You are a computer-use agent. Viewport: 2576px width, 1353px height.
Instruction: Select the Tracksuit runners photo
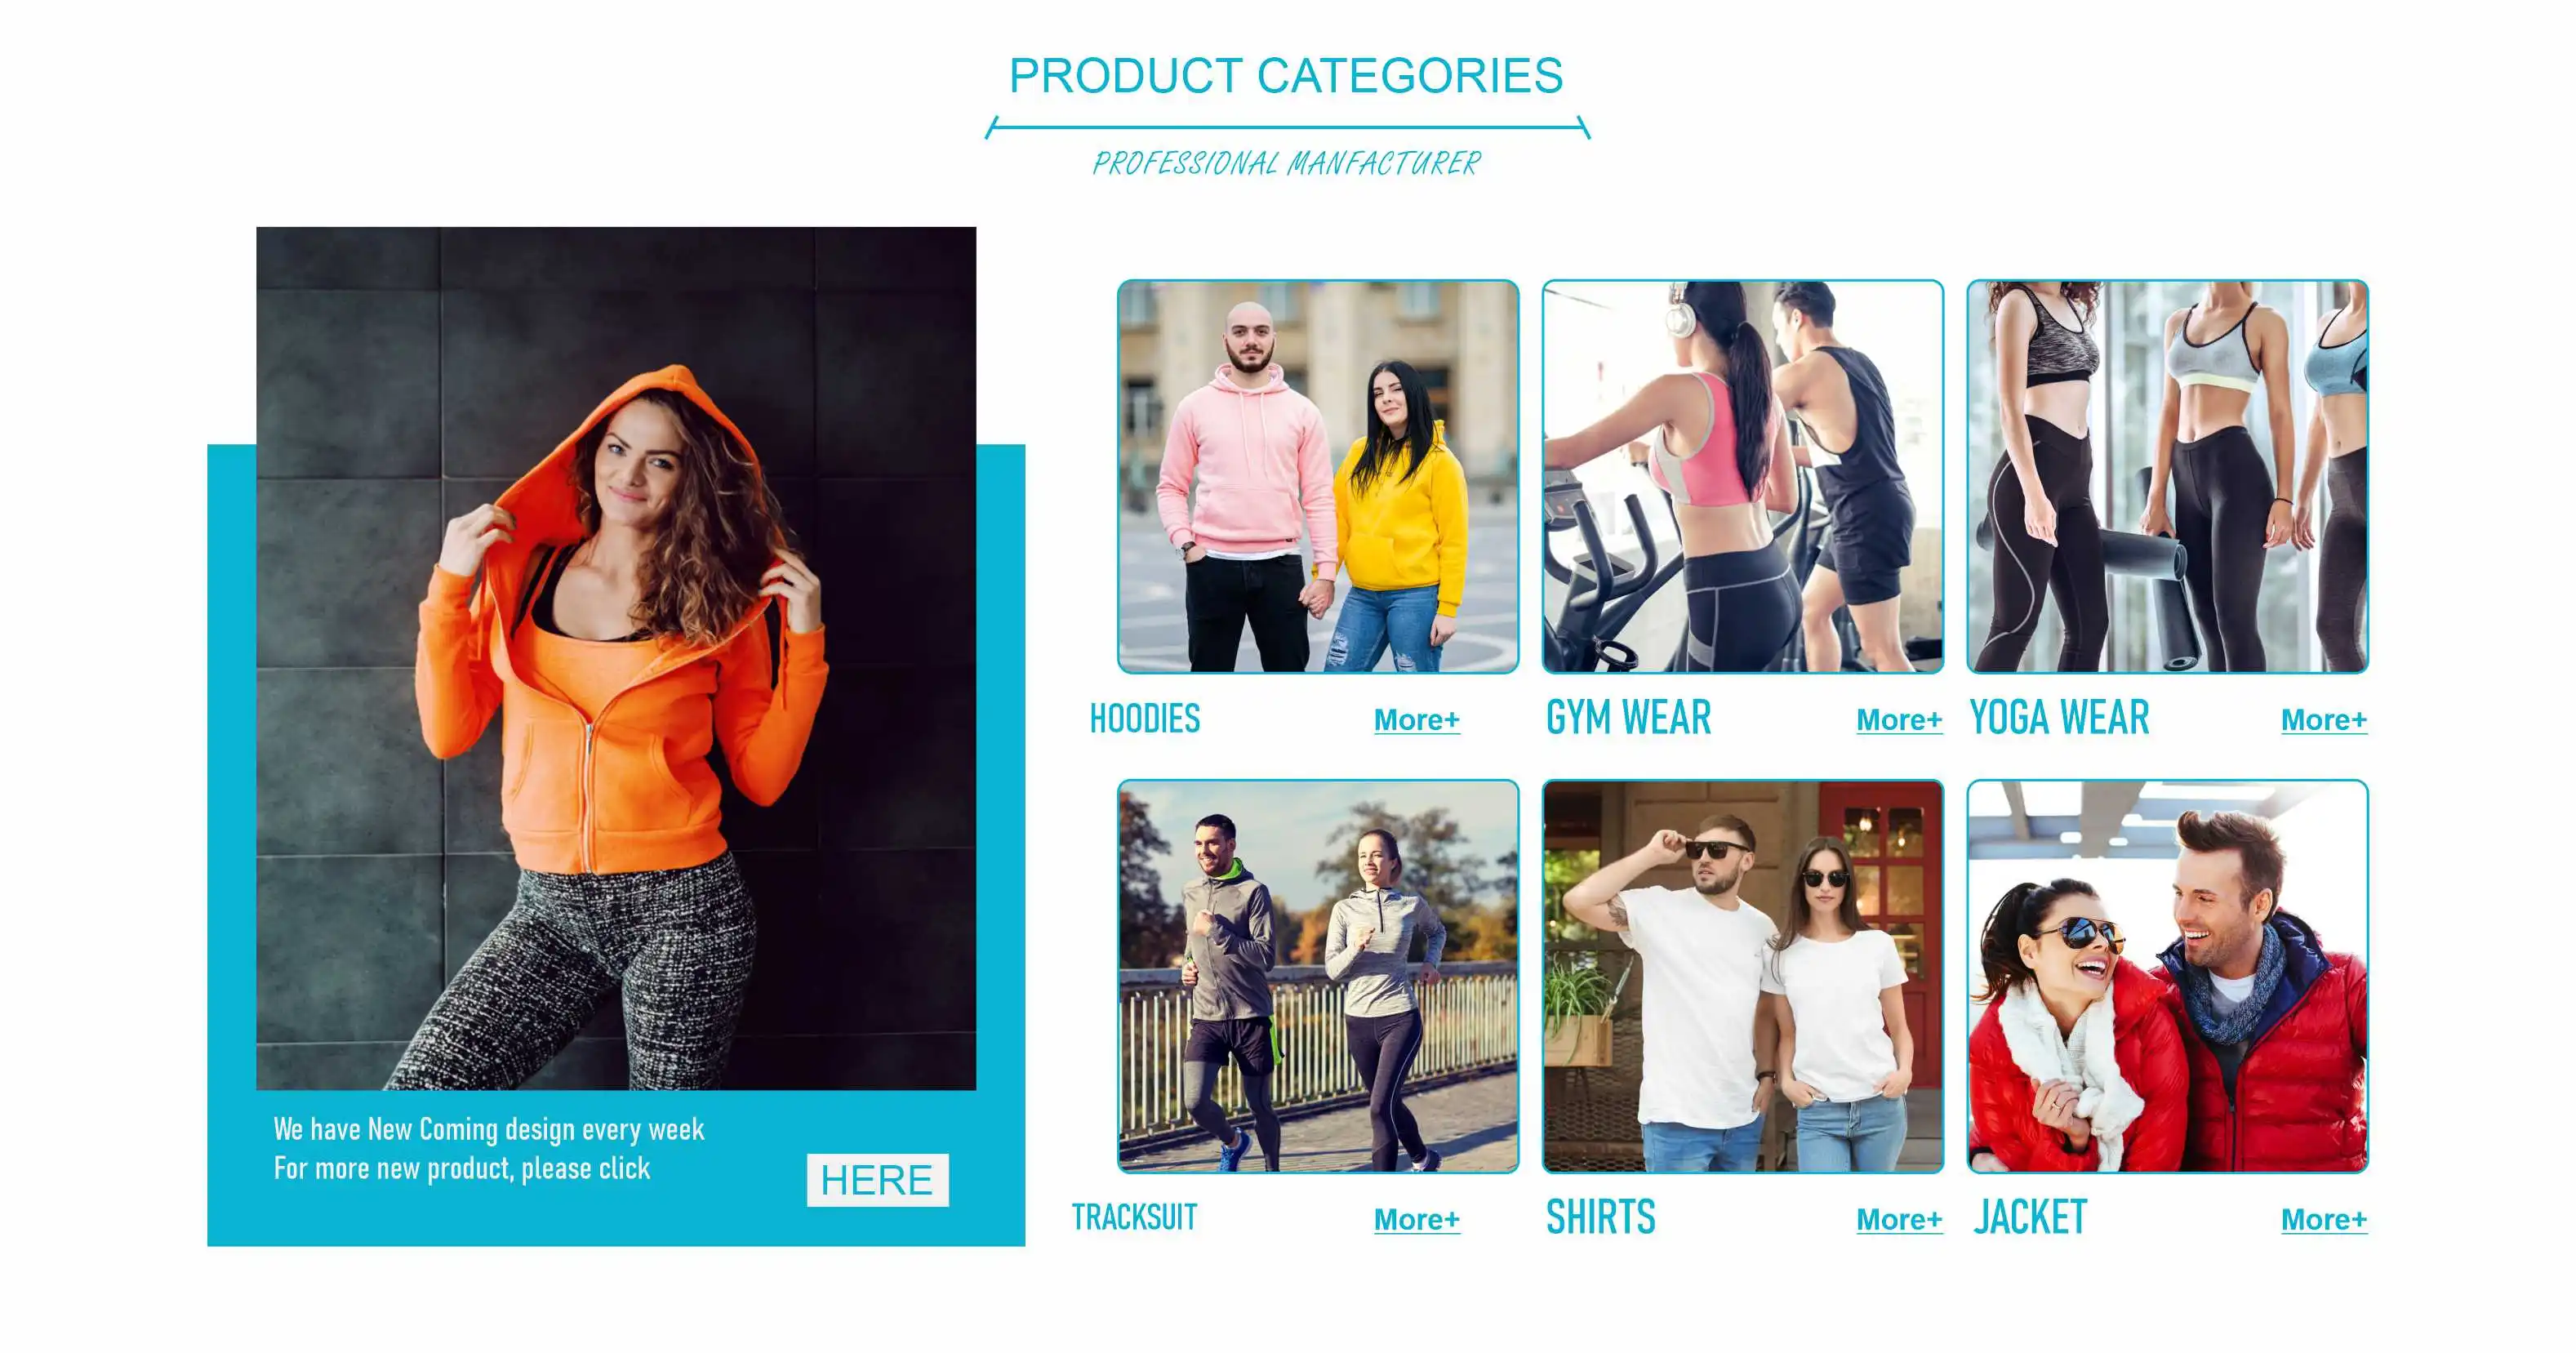pos(1318,976)
